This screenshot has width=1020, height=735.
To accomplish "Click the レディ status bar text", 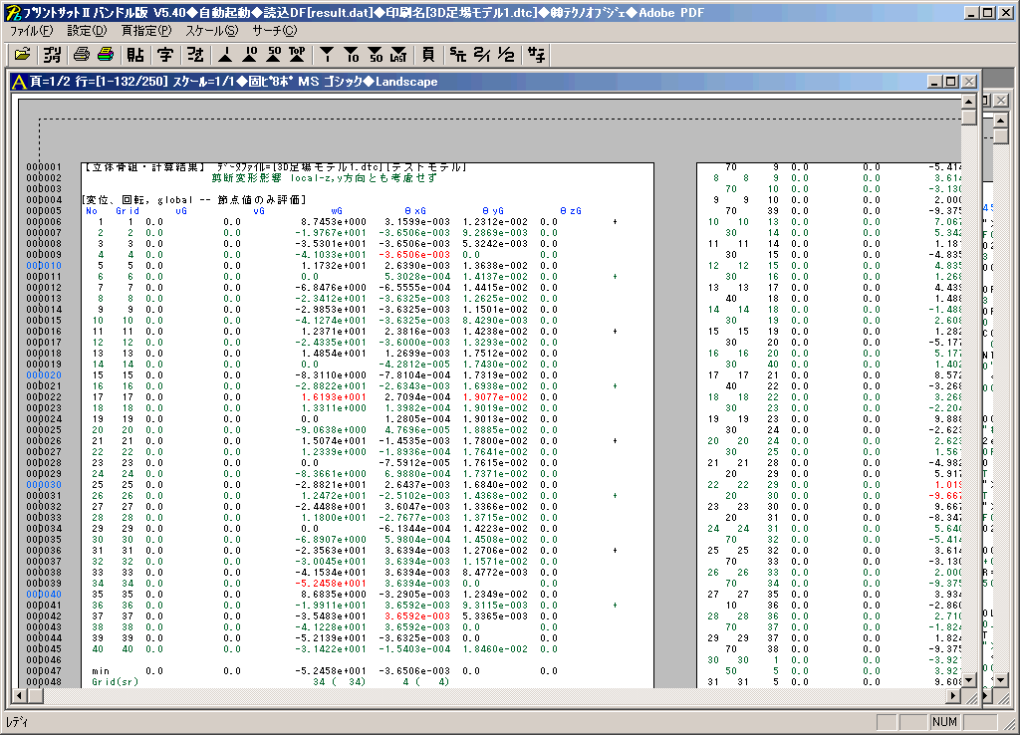I will tap(16, 722).
